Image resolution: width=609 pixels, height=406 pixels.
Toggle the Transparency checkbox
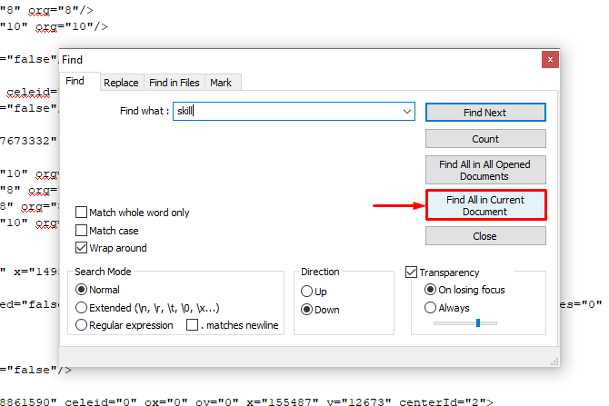pos(412,272)
